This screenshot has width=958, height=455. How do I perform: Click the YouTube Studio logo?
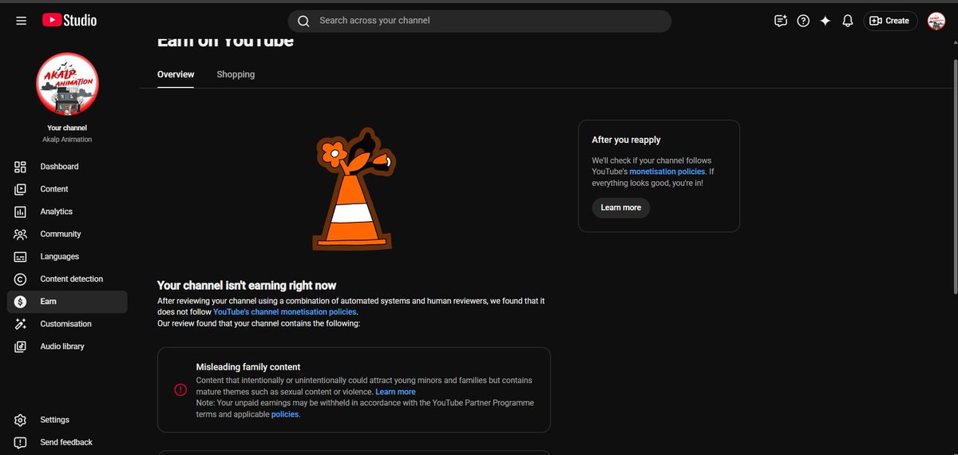[x=69, y=20]
